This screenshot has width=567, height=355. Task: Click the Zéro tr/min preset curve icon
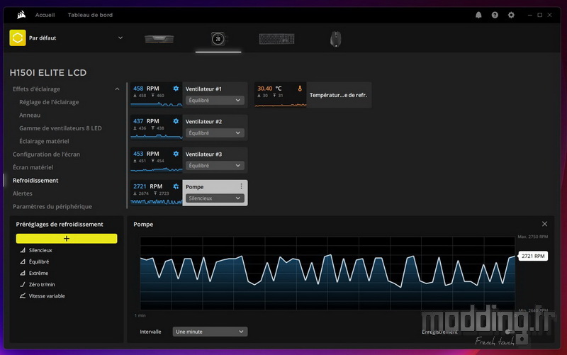tap(23, 284)
